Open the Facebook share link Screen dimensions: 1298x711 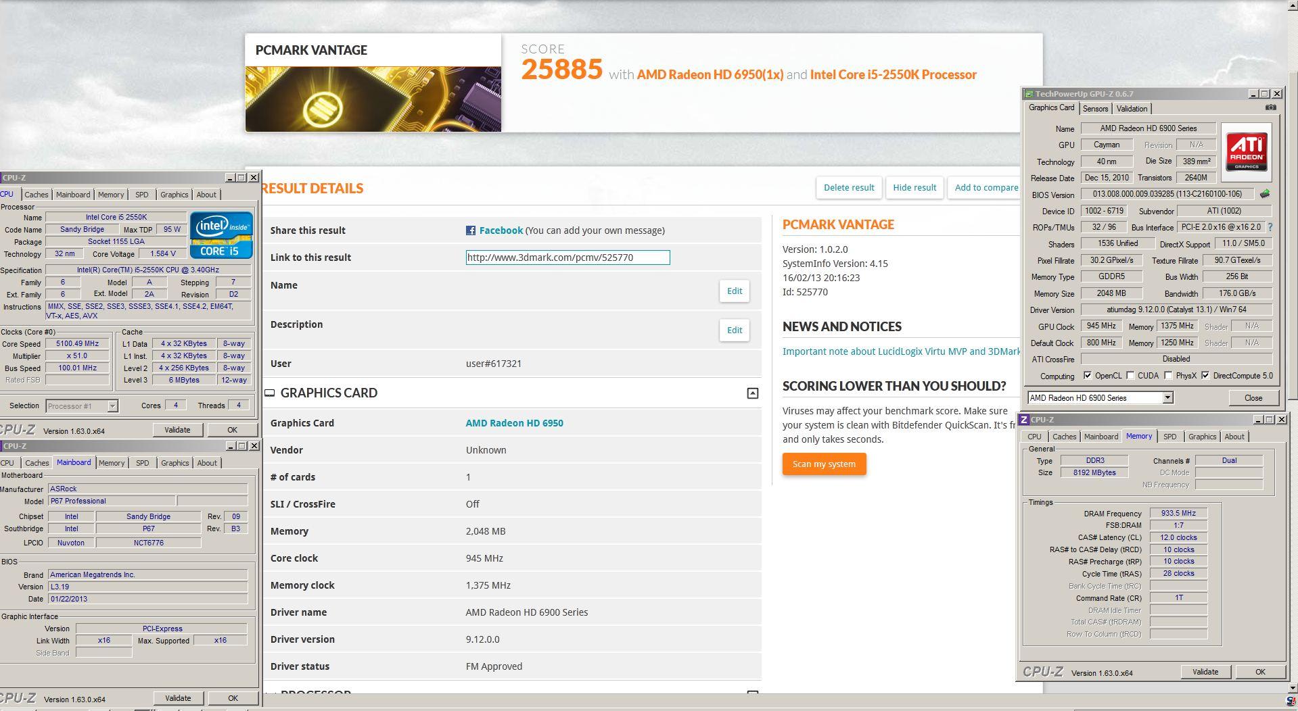pos(501,230)
